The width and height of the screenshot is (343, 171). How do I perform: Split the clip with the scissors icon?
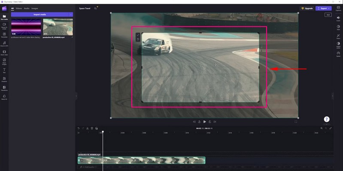pyautogui.click(x=88, y=128)
